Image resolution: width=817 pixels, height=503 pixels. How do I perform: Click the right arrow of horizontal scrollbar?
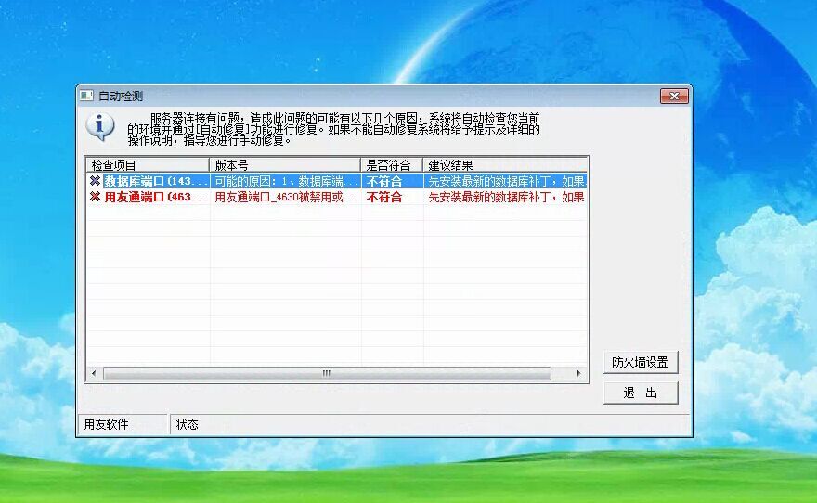[579, 373]
